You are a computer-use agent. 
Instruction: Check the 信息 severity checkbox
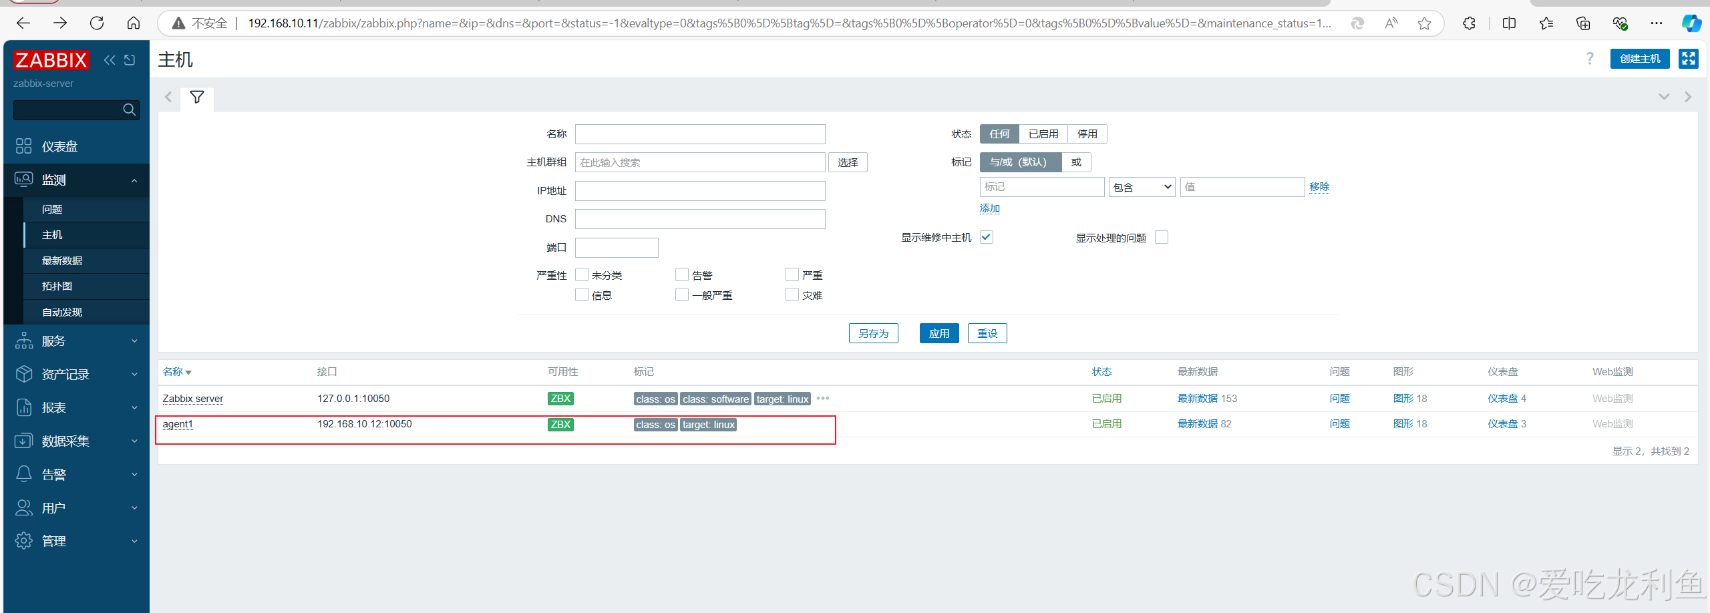[x=582, y=295]
